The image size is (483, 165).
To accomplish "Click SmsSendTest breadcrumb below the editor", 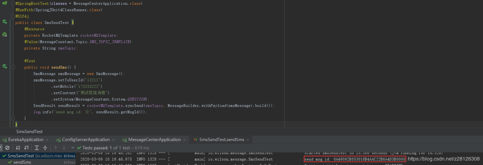I will pos(29,132).
